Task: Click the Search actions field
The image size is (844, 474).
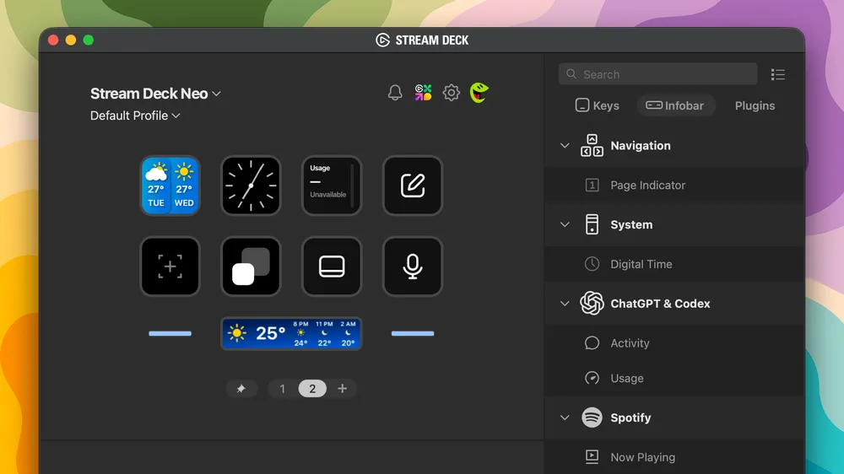Action: click(x=657, y=74)
